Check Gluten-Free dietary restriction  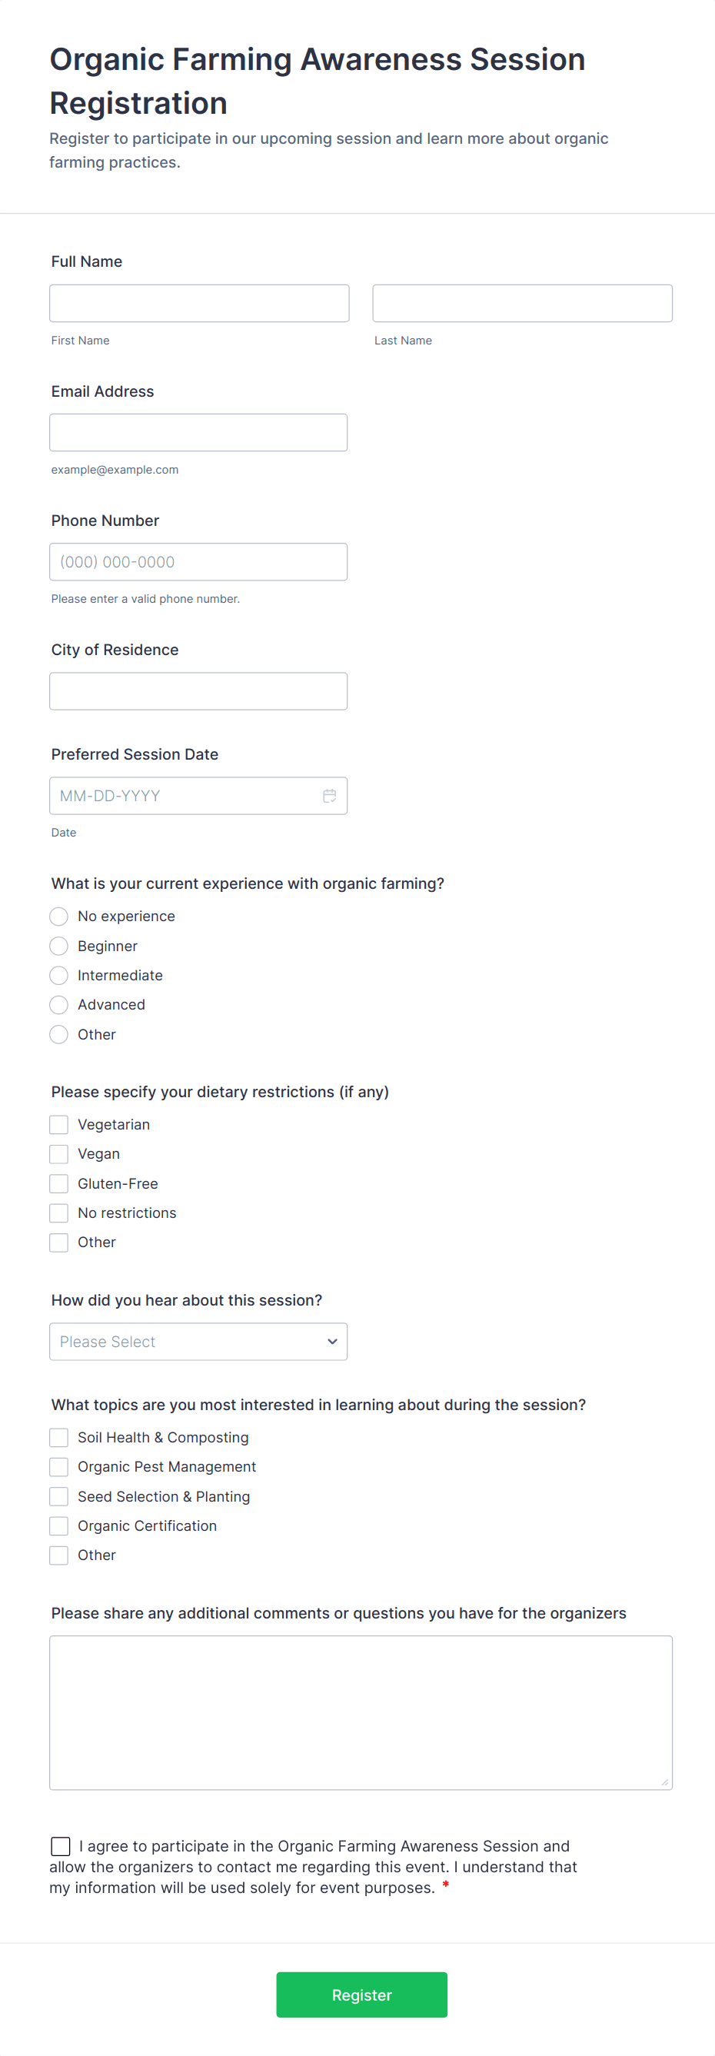tap(58, 1183)
